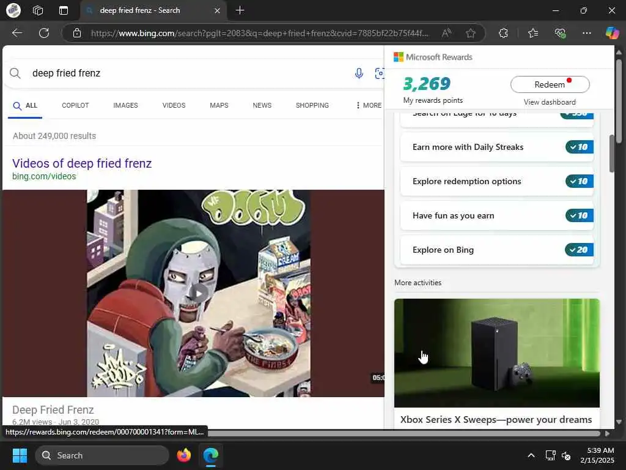Open Have fun as you earn card
Image resolution: width=626 pixels, height=470 pixels.
496,216
